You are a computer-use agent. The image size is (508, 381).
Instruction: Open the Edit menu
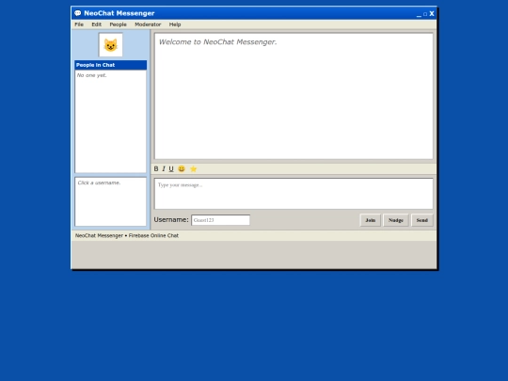pyautogui.click(x=96, y=24)
